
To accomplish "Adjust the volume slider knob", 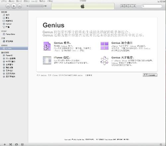I will pos(43,6).
